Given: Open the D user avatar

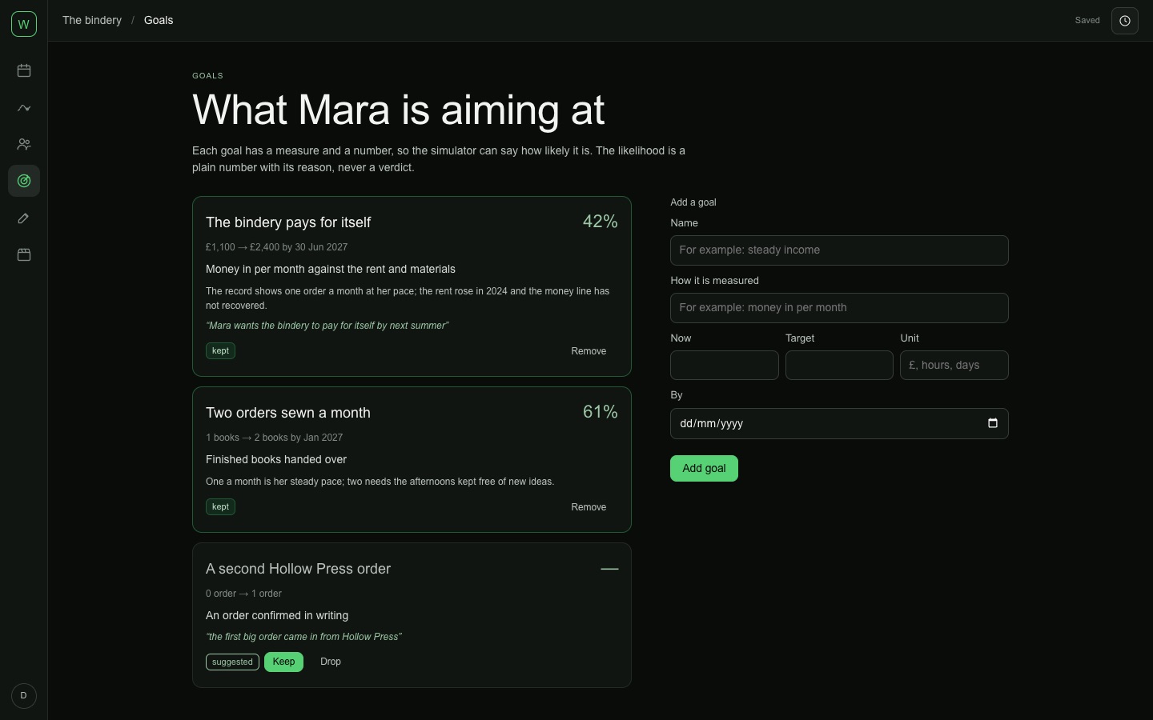Looking at the screenshot, I should pyautogui.click(x=24, y=695).
